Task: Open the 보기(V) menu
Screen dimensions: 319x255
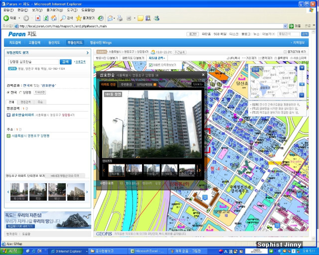Action: point(37,10)
